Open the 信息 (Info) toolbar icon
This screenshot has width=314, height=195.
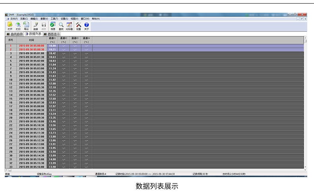52,25
